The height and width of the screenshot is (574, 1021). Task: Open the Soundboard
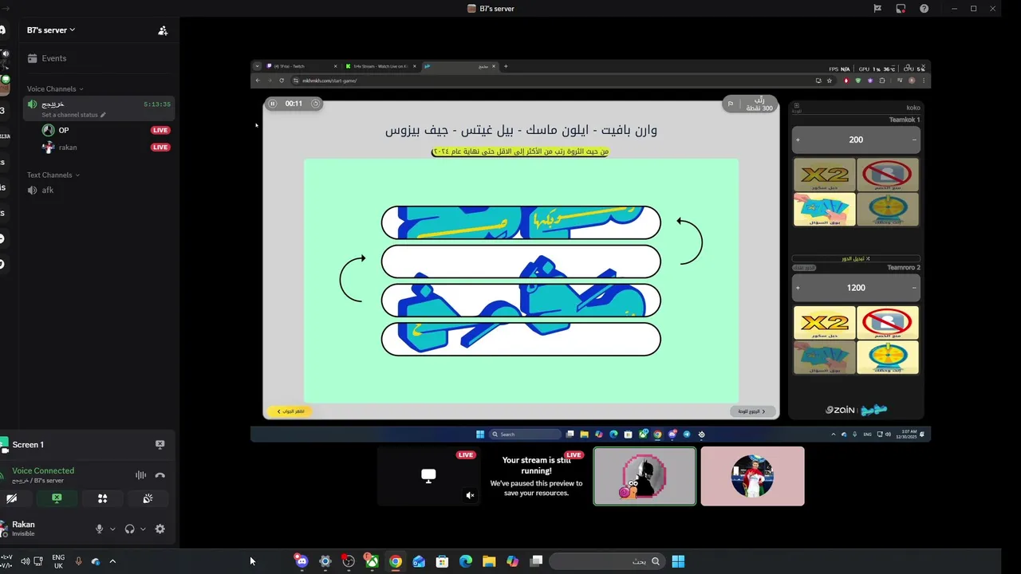pos(148,498)
